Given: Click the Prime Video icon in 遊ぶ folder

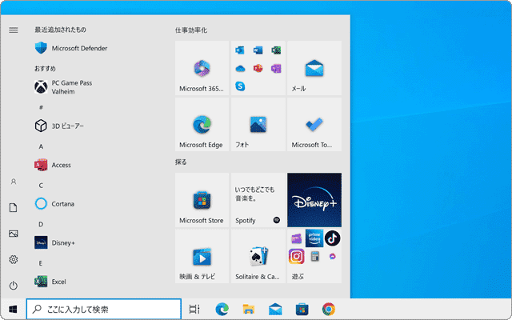Looking at the screenshot, I should [x=314, y=238].
